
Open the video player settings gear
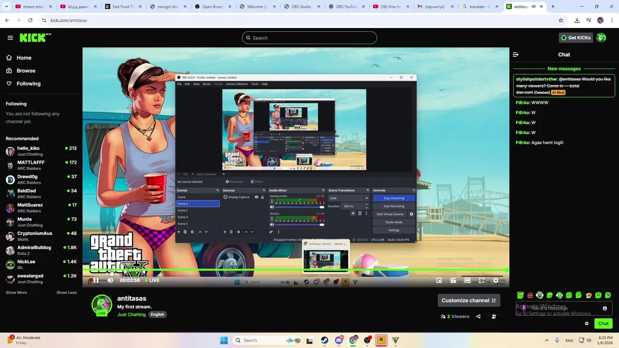496,280
